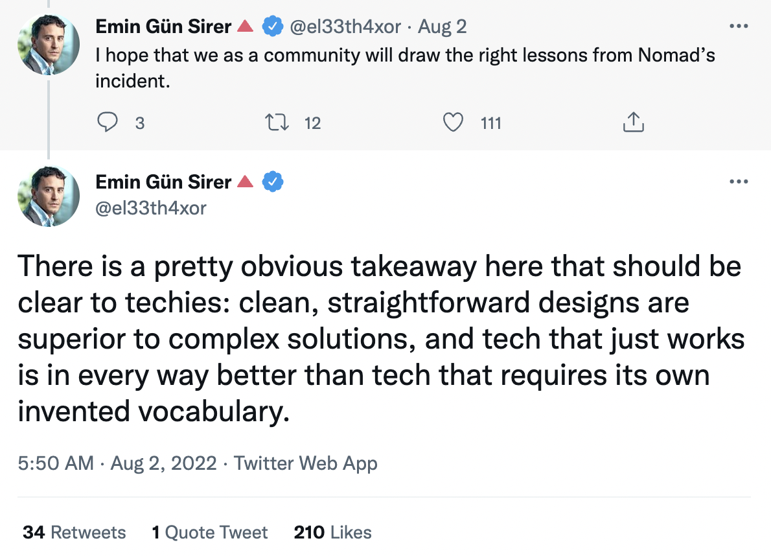Open the three-dot menu on the main tweet
This screenshot has width=771, height=556.
[x=739, y=182]
